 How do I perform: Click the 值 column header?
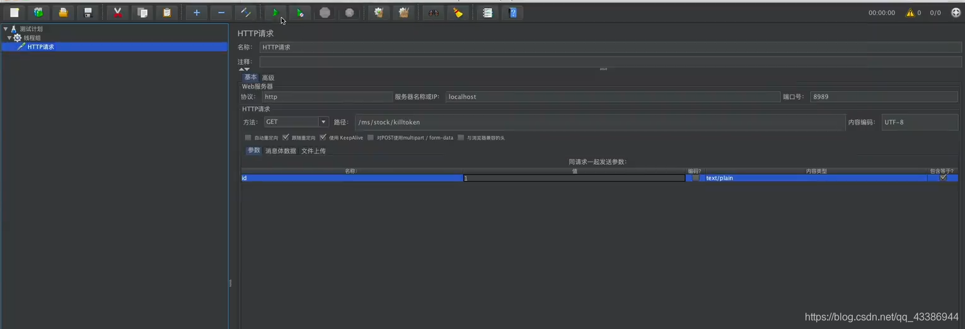(575, 170)
